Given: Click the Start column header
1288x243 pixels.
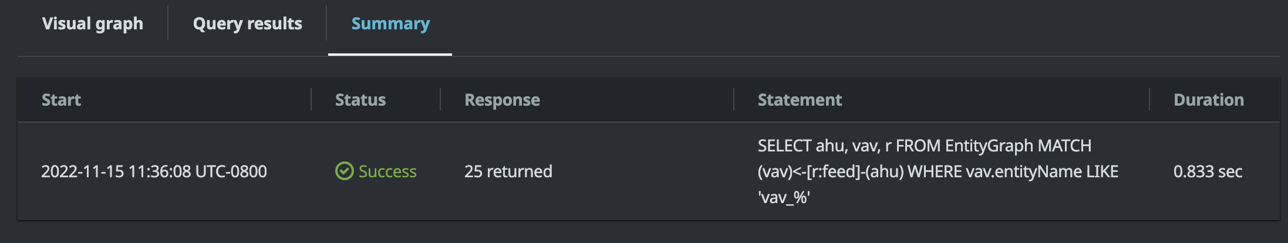Looking at the screenshot, I should tap(61, 100).
